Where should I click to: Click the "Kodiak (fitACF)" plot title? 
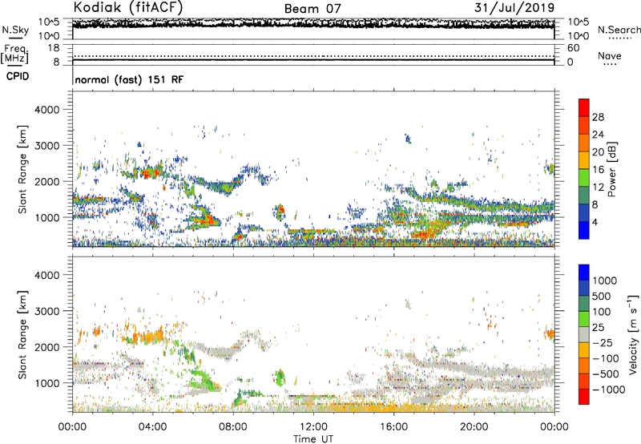coord(128,7)
